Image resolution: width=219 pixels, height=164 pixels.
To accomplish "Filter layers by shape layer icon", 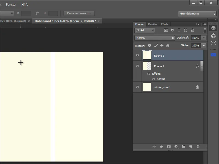I will click(186, 30).
